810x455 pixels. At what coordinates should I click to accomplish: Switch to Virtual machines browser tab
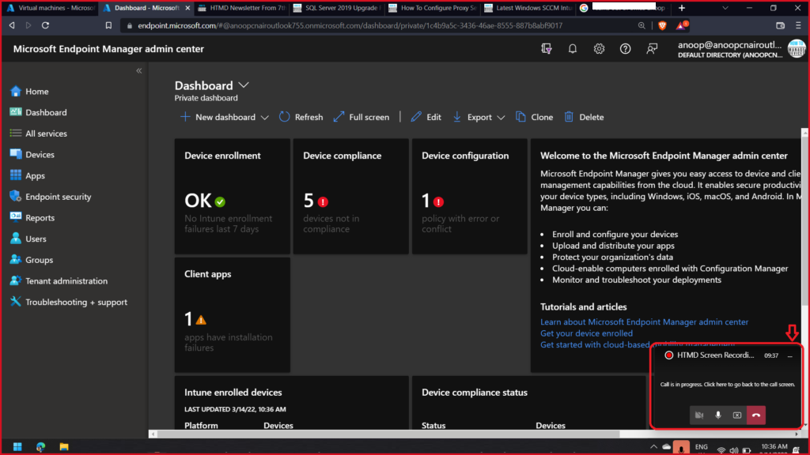click(x=51, y=8)
